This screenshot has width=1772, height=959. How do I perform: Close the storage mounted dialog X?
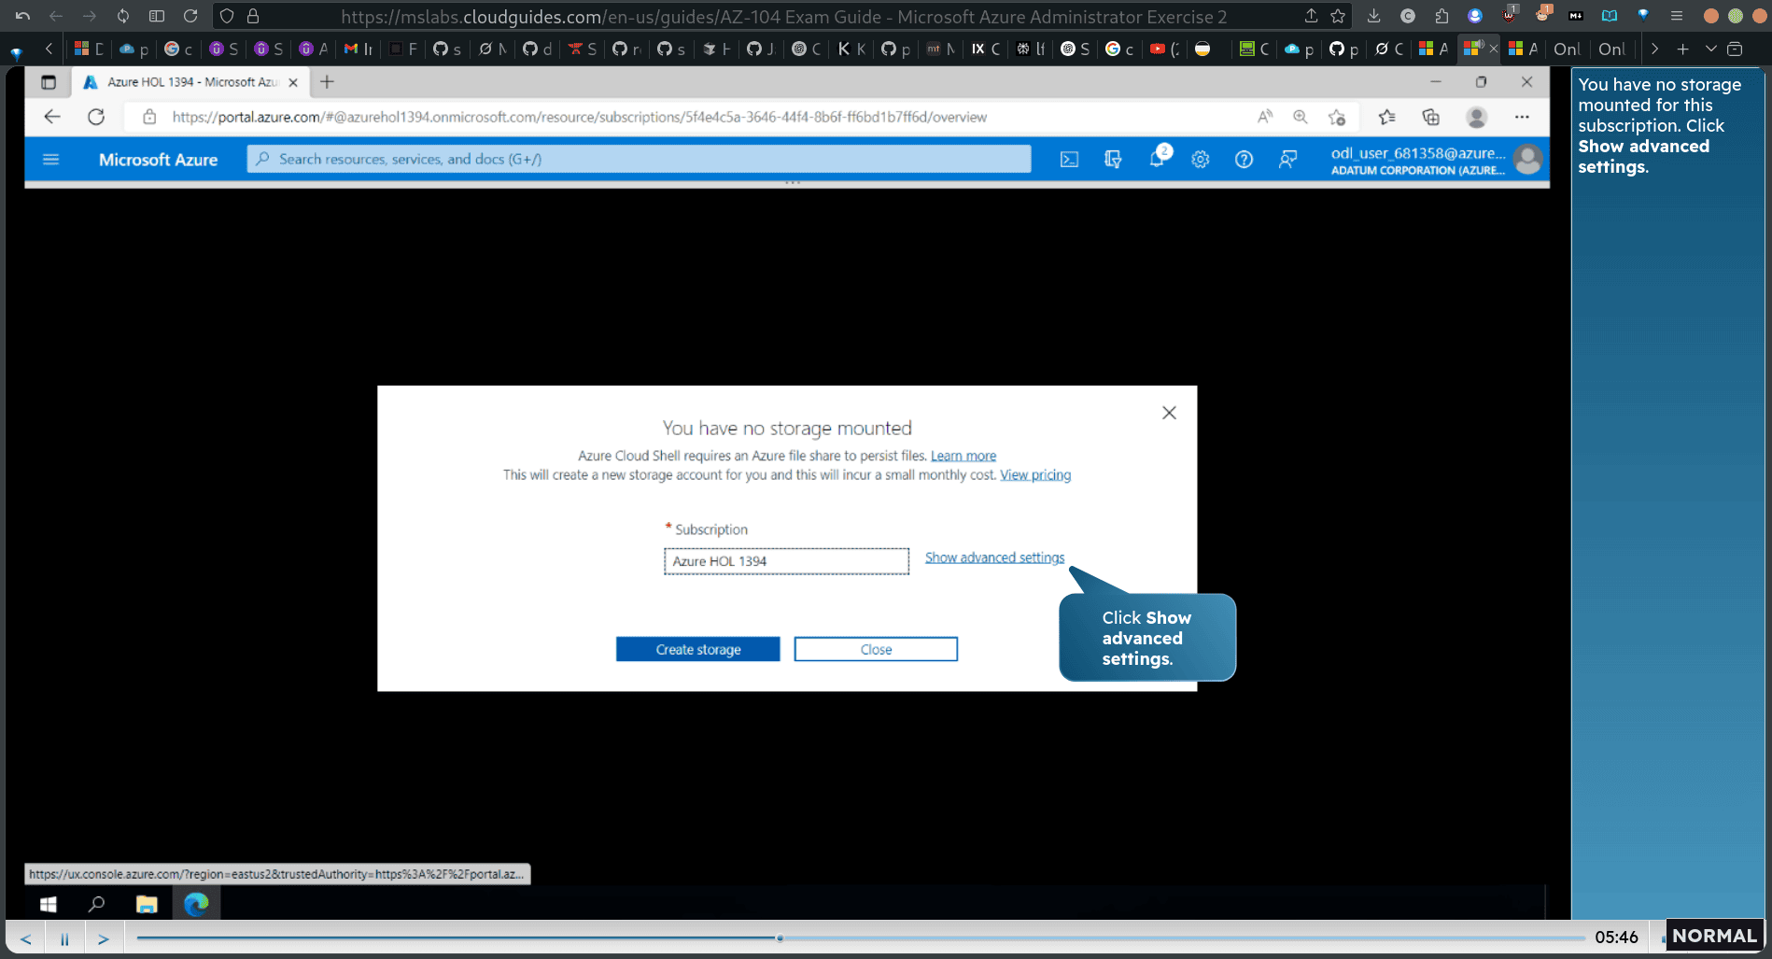pyautogui.click(x=1169, y=413)
